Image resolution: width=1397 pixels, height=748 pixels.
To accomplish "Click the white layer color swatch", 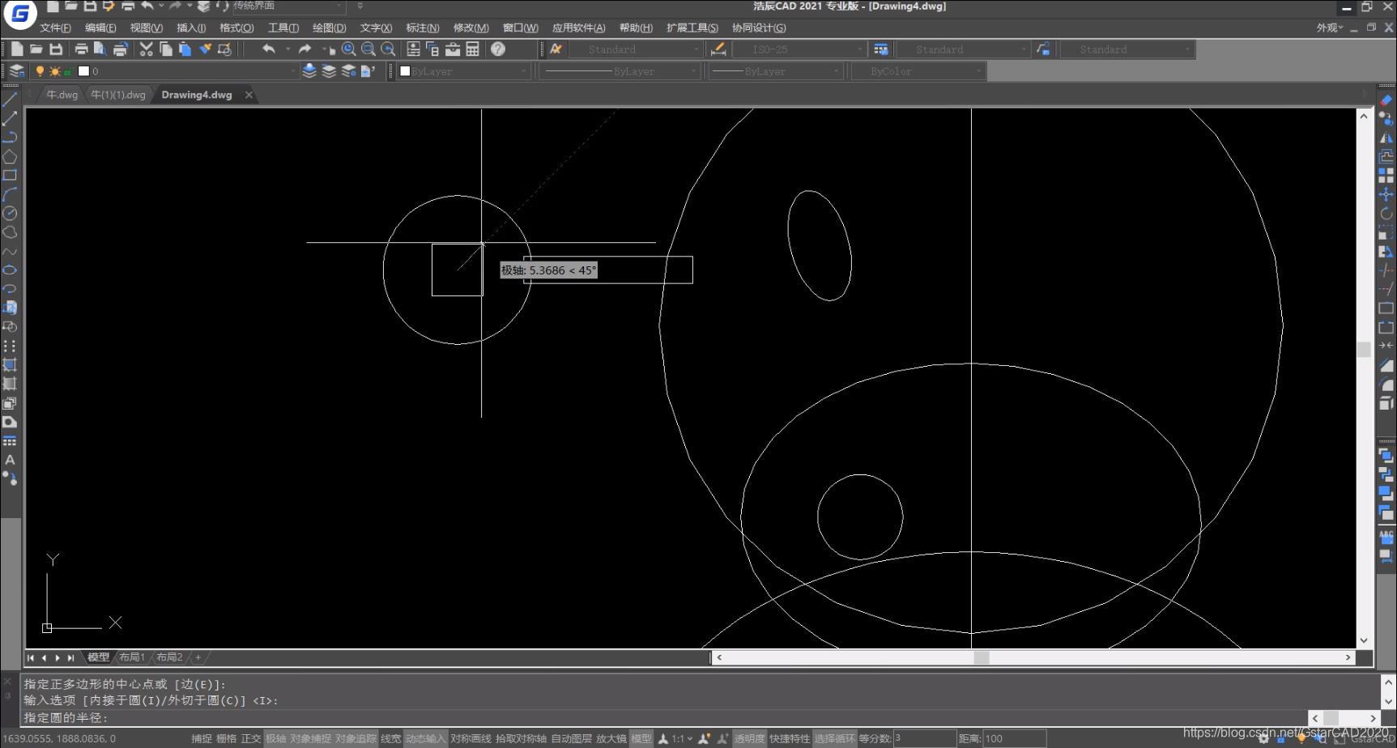I will [x=83, y=71].
